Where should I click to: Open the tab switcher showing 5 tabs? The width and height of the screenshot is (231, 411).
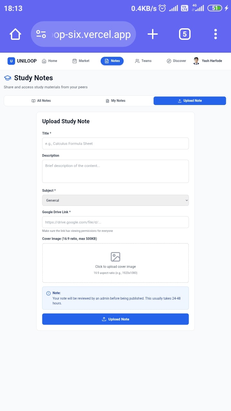pos(185,34)
